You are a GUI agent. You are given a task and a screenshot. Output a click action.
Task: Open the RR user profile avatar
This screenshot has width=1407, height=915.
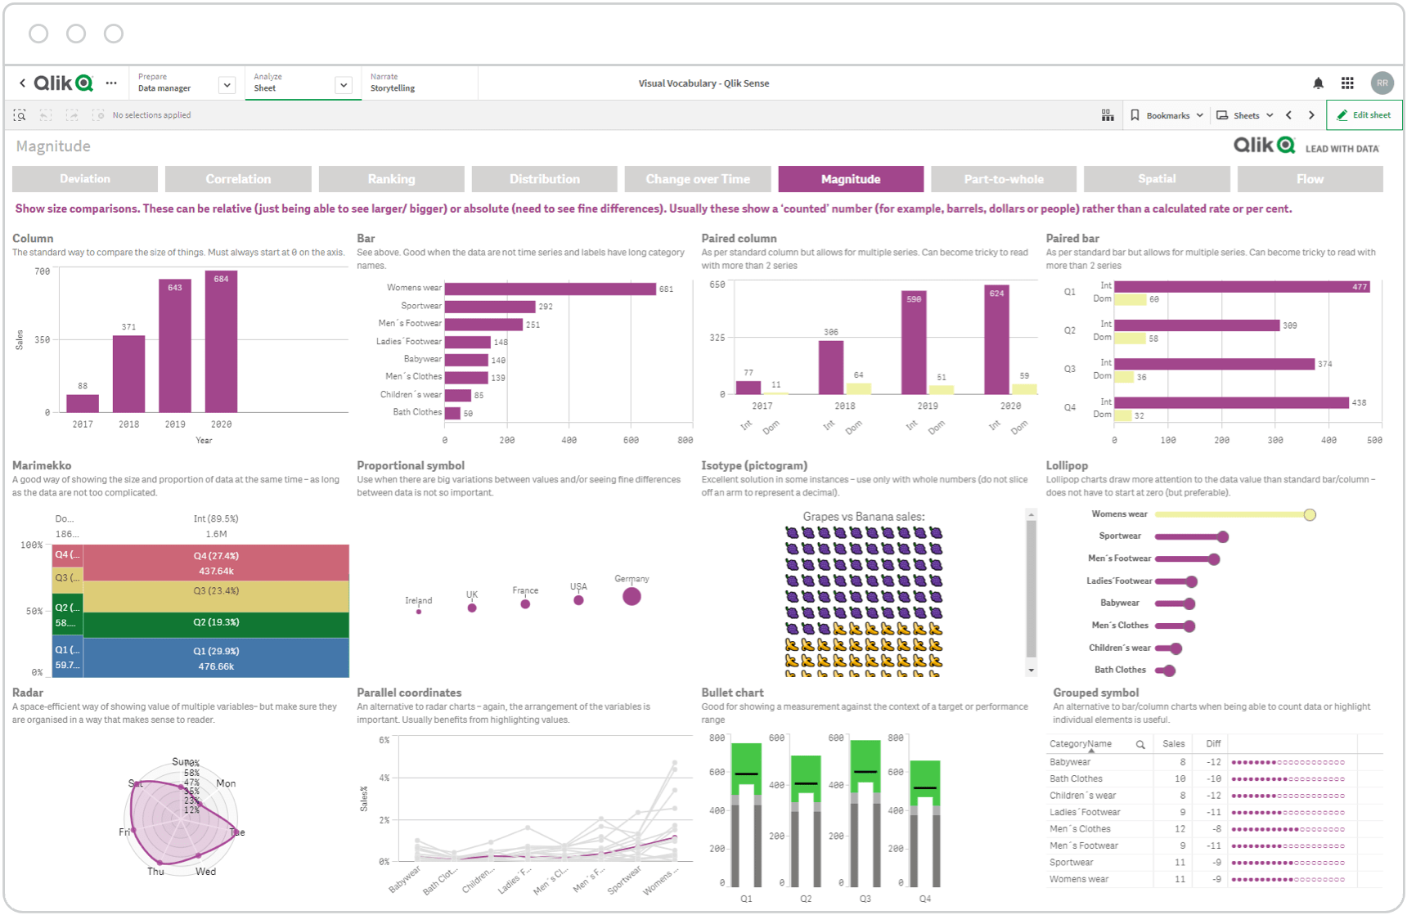(x=1382, y=83)
